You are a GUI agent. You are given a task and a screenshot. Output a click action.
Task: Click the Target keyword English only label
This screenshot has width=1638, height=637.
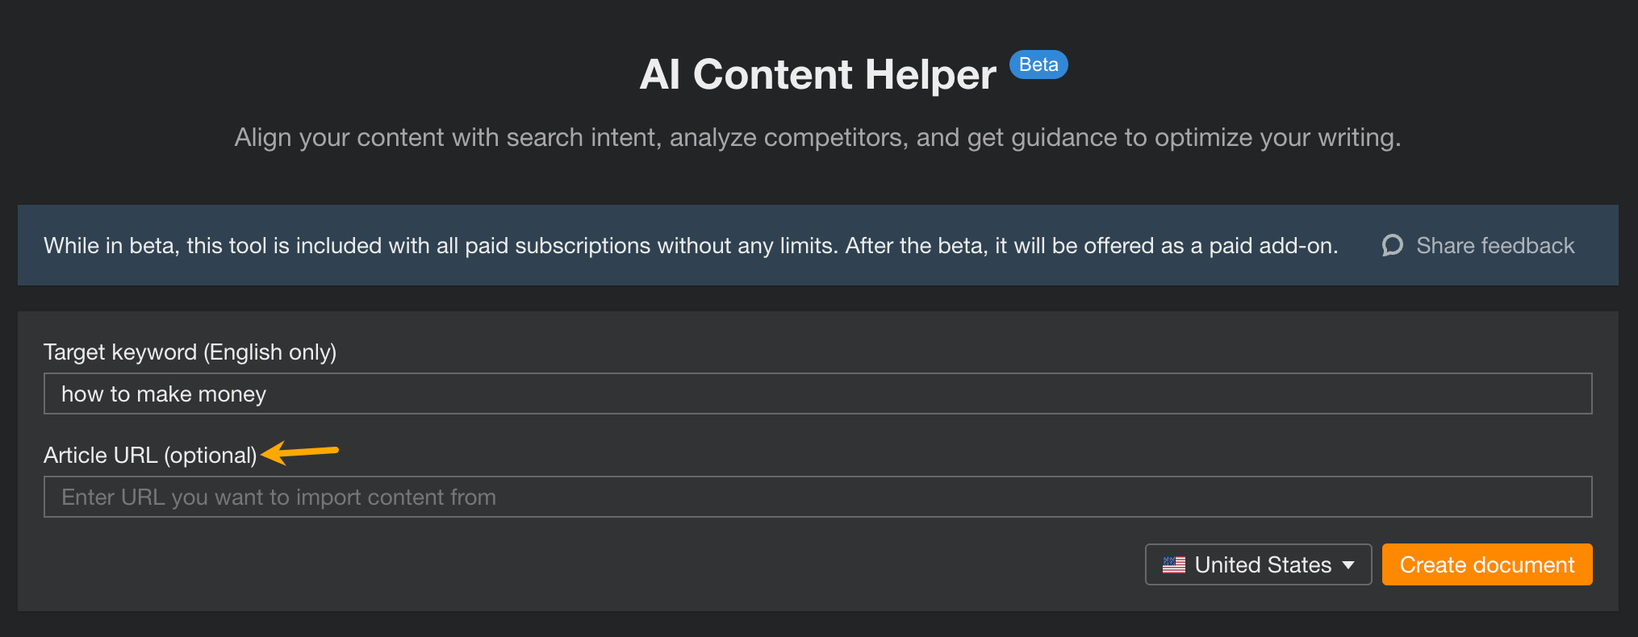click(190, 352)
